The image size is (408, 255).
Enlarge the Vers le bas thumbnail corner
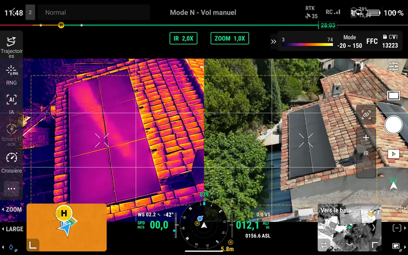[x=375, y=245]
